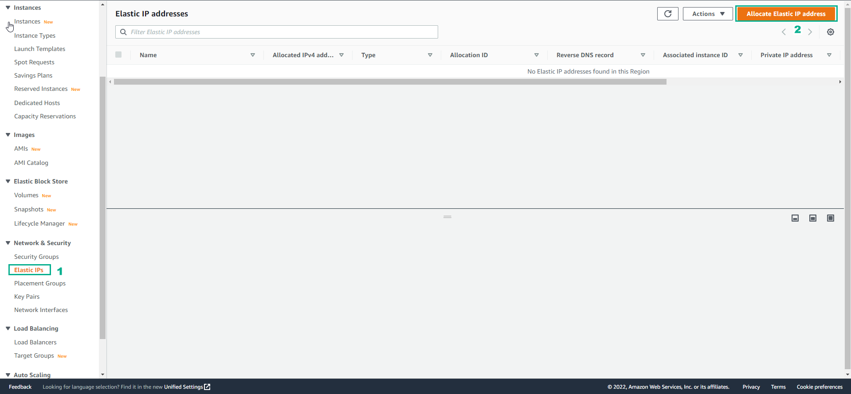Sort by Private IP address arrow
Image resolution: width=851 pixels, height=394 pixels.
[829, 55]
